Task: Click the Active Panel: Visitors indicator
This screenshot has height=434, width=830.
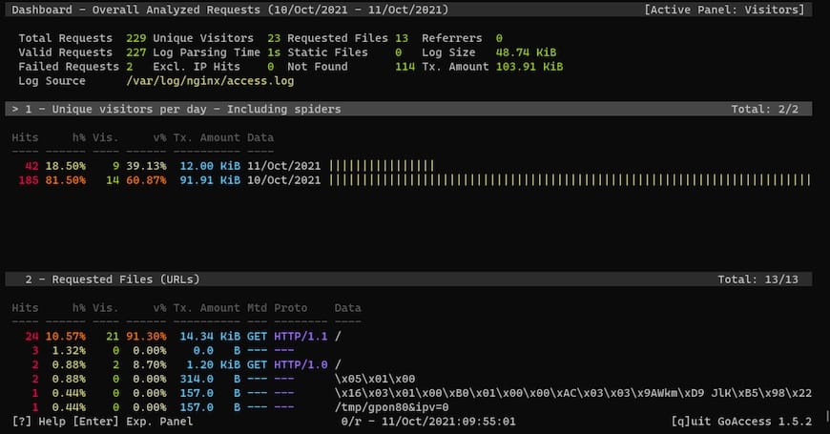Action: click(x=724, y=10)
